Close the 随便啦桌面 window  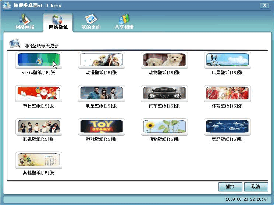[x=264, y=6]
